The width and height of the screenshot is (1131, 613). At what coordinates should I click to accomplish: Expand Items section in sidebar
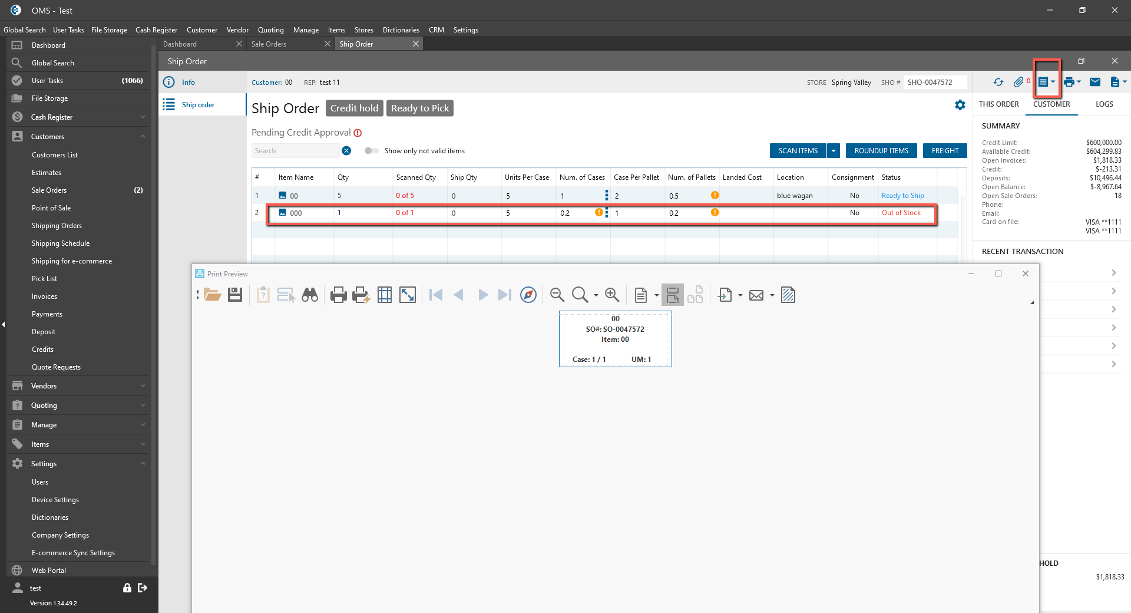(x=143, y=444)
